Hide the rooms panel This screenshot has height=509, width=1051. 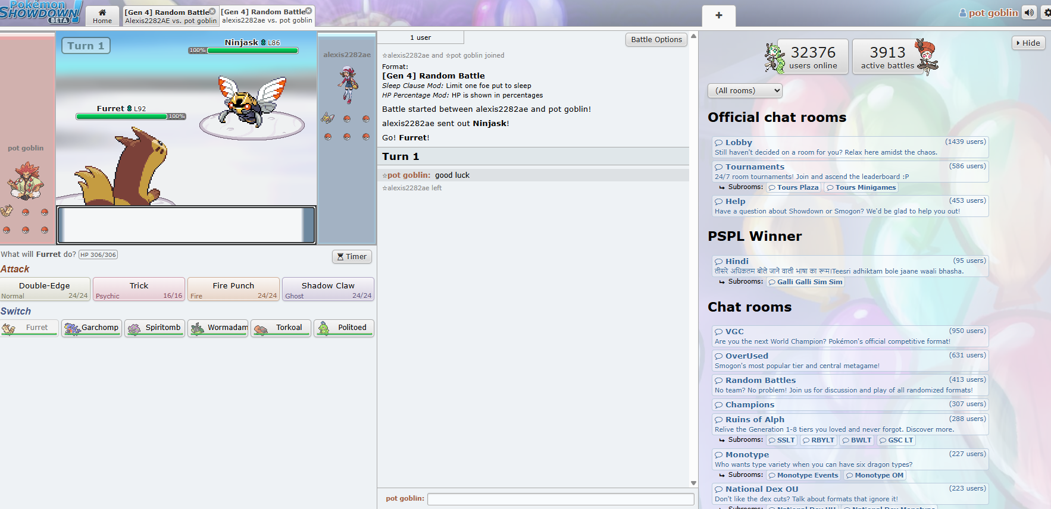tap(1028, 43)
